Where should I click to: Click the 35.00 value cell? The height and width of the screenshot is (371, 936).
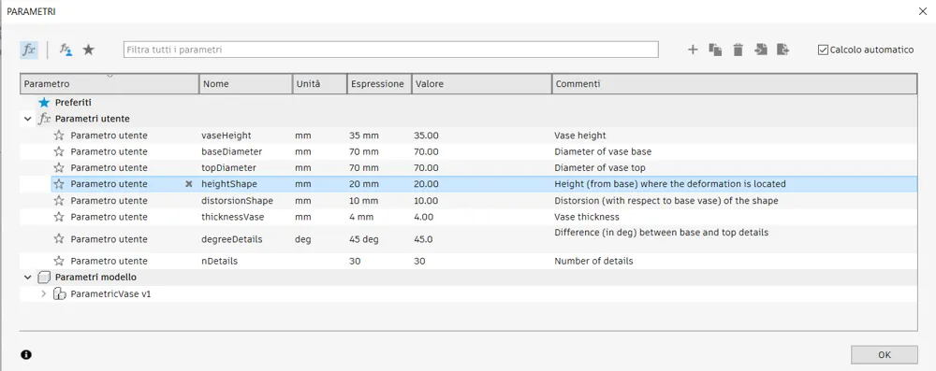(426, 136)
